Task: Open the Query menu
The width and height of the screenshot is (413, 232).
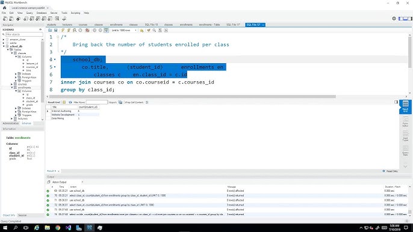Action: pos(29,13)
